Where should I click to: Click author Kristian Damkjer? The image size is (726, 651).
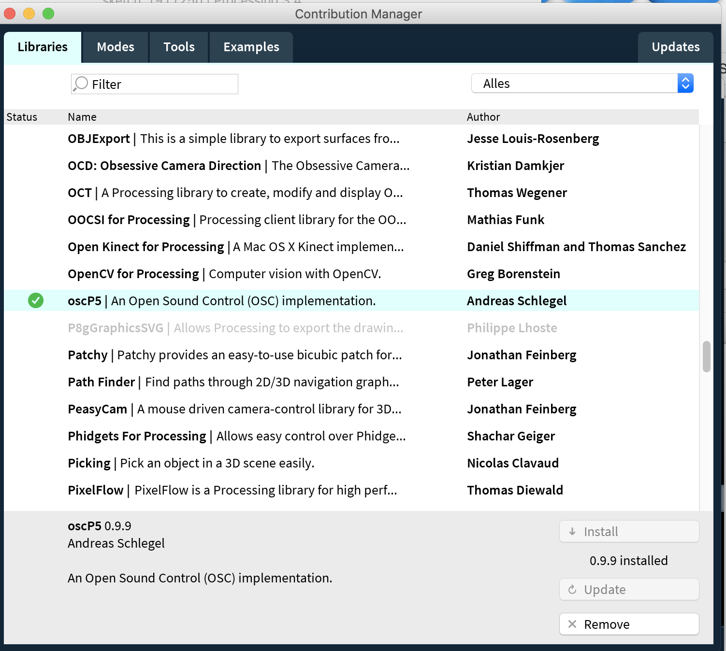[x=516, y=166]
